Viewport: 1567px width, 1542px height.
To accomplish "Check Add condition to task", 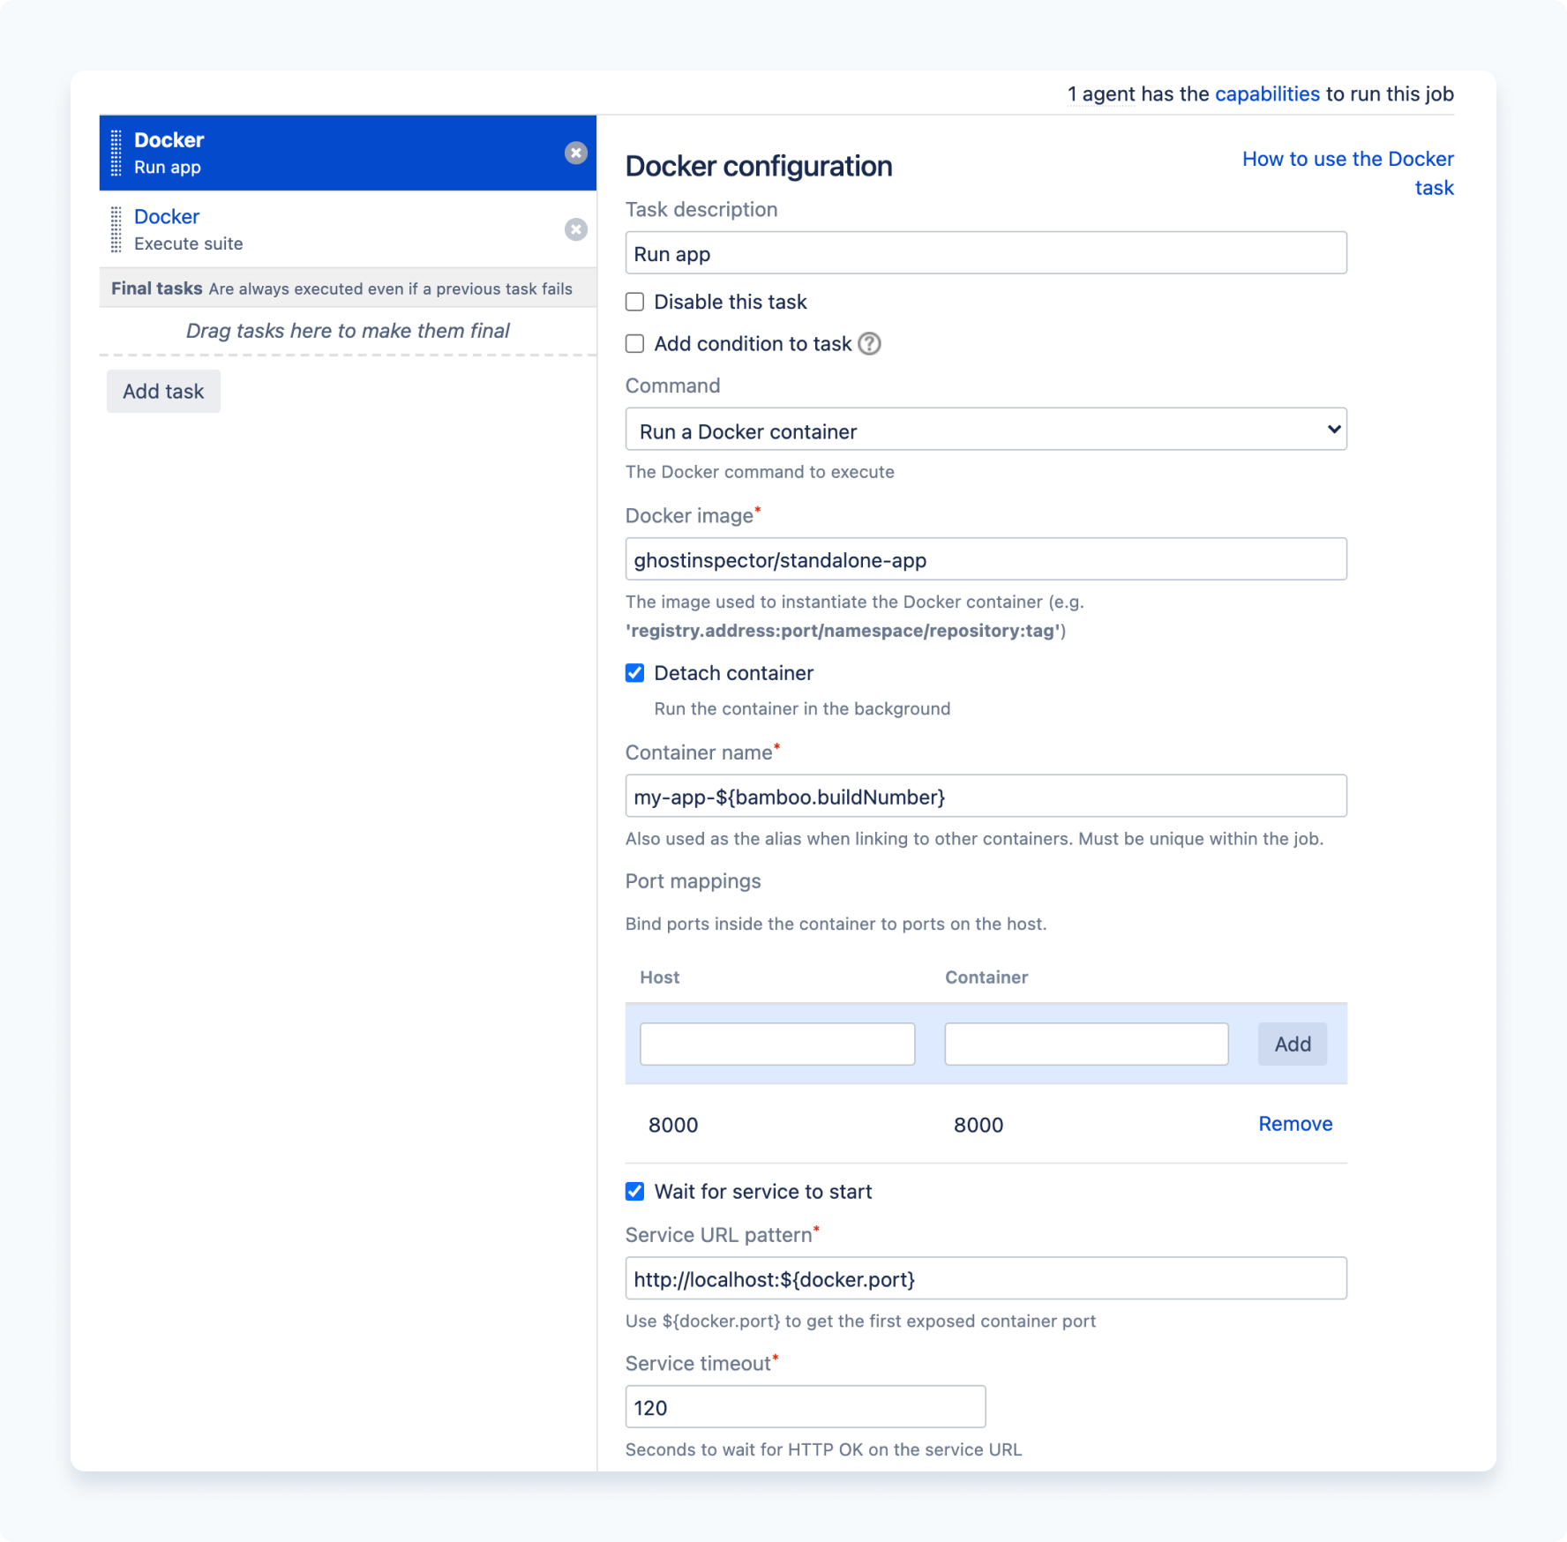I will 634,344.
